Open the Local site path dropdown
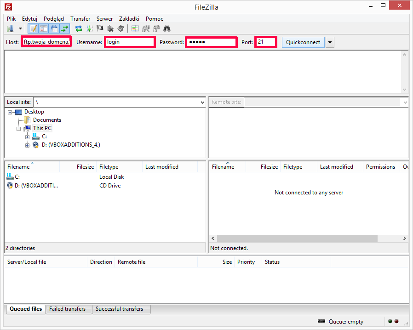This screenshot has width=413, height=330. click(202, 102)
